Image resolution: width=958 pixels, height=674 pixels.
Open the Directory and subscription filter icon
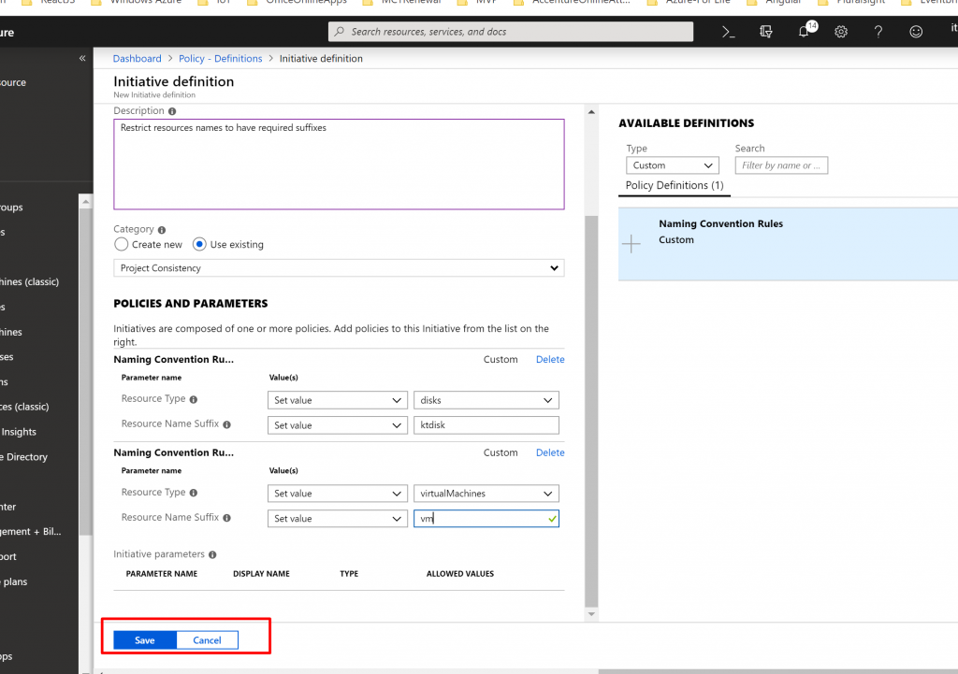coord(766,32)
